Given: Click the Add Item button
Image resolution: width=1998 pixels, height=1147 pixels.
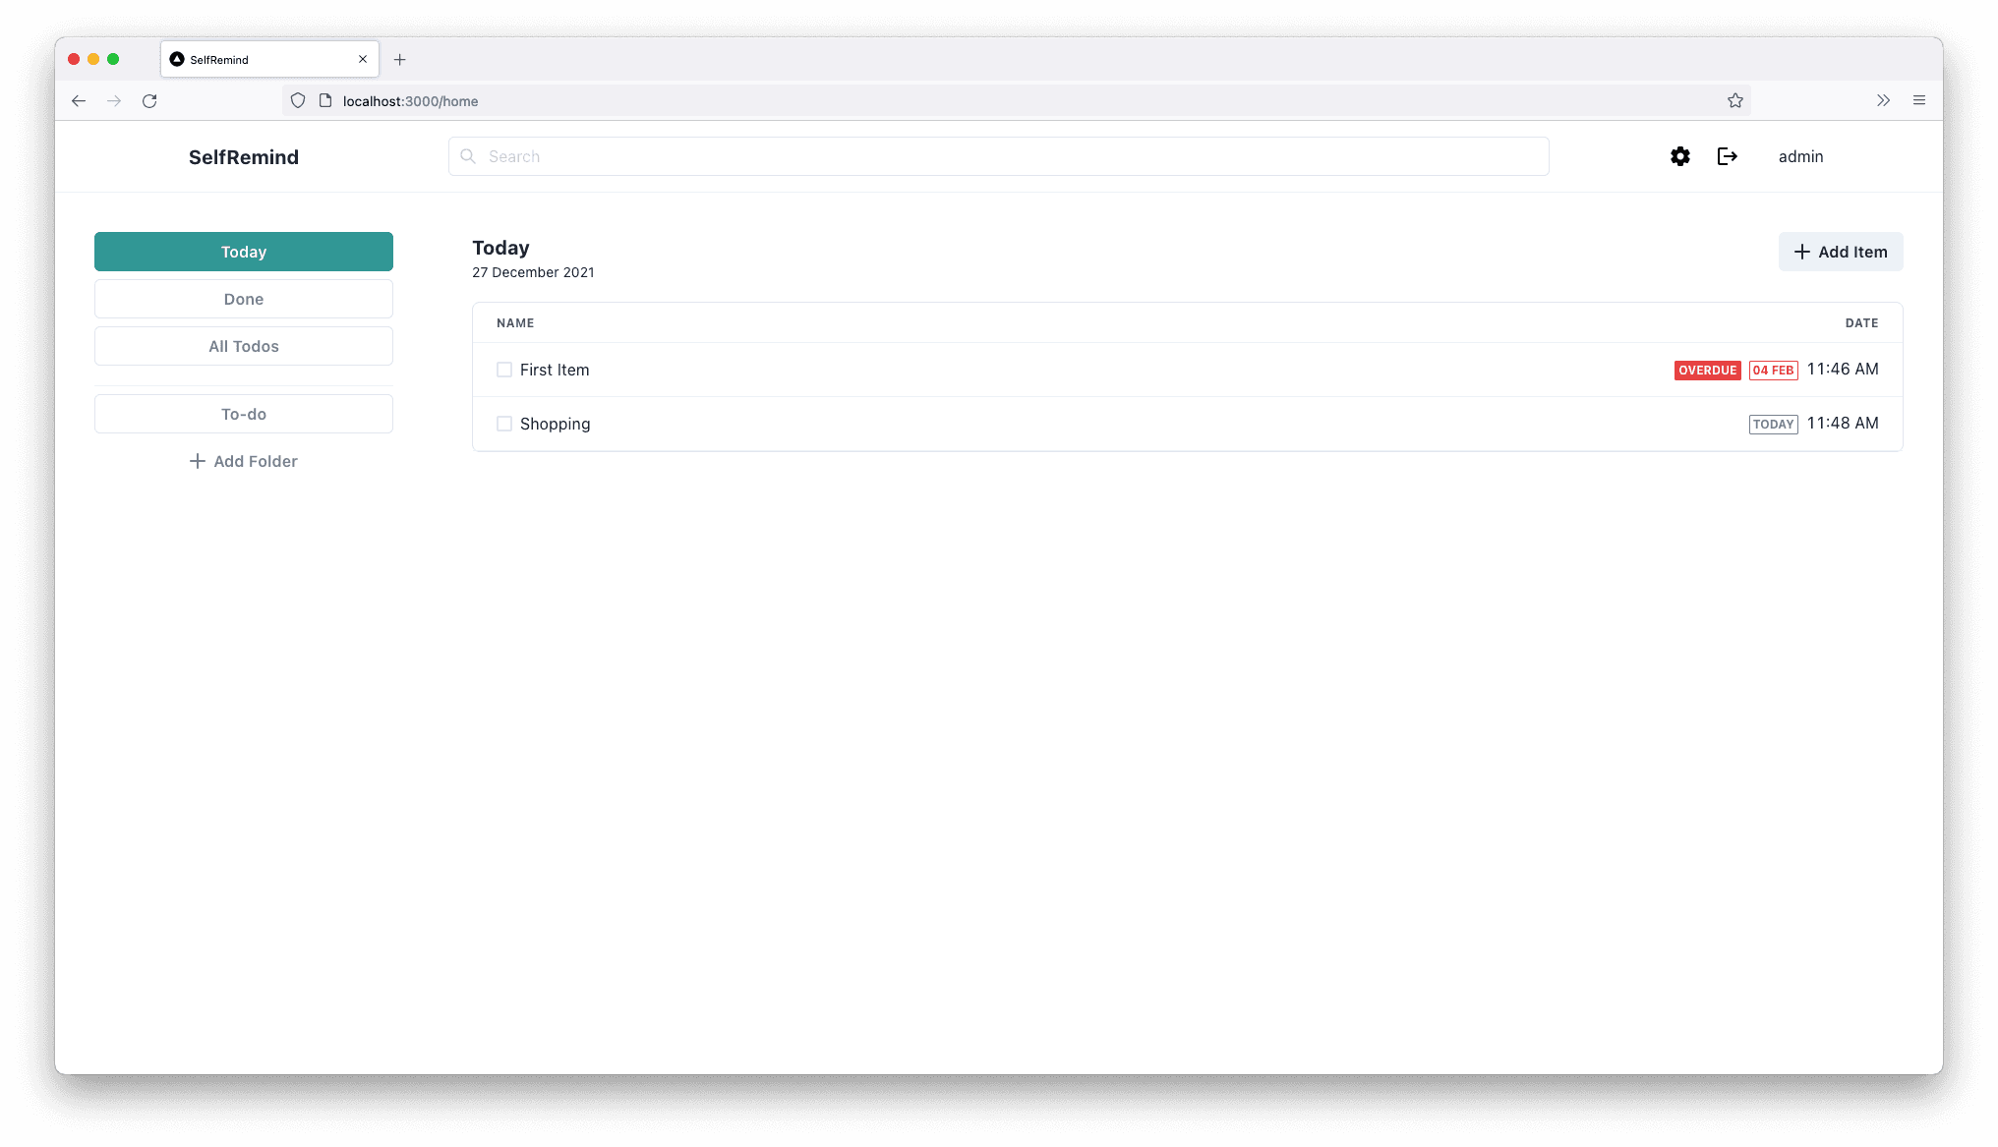Looking at the screenshot, I should [x=1839, y=251].
